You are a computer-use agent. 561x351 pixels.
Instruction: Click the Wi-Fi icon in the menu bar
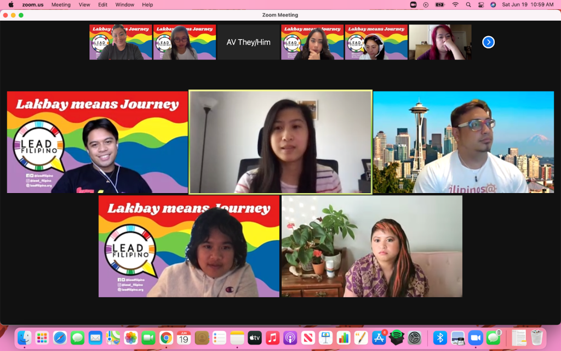[x=455, y=4]
